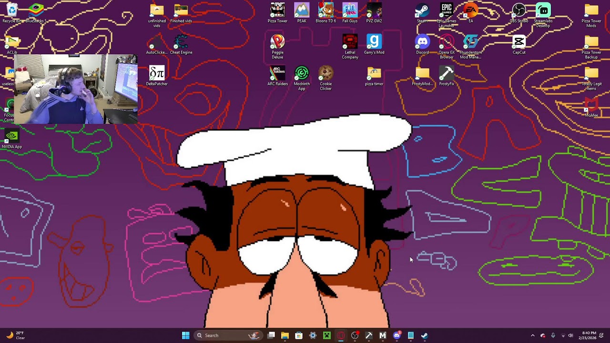
Task: Open Thunderstore Mod Manager desktop icon
Action: (x=471, y=47)
